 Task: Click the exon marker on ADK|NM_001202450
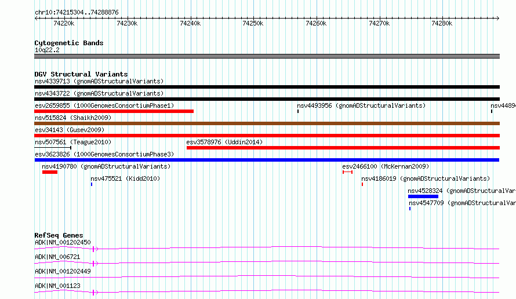point(94,249)
